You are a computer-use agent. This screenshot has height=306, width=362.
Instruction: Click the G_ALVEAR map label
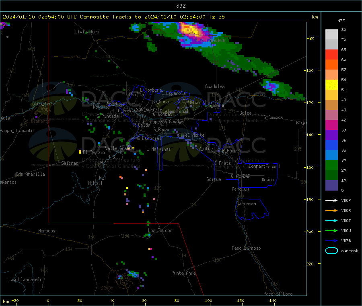pyautogui.click(x=241, y=176)
